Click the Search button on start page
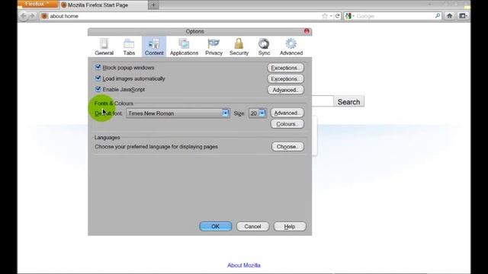 coord(348,101)
